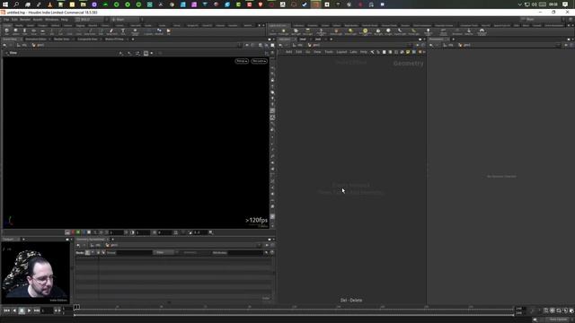Open the Render menu
This screenshot has height=323, width=575.
[x=25, y=20]
